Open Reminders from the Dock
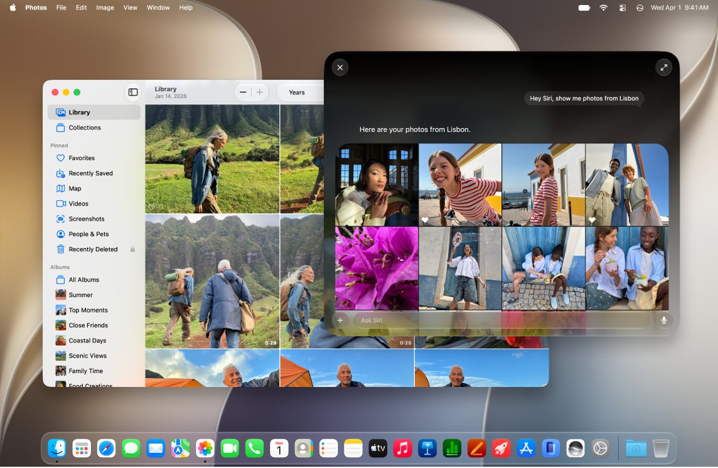718x468 pixels. point(328,449)
